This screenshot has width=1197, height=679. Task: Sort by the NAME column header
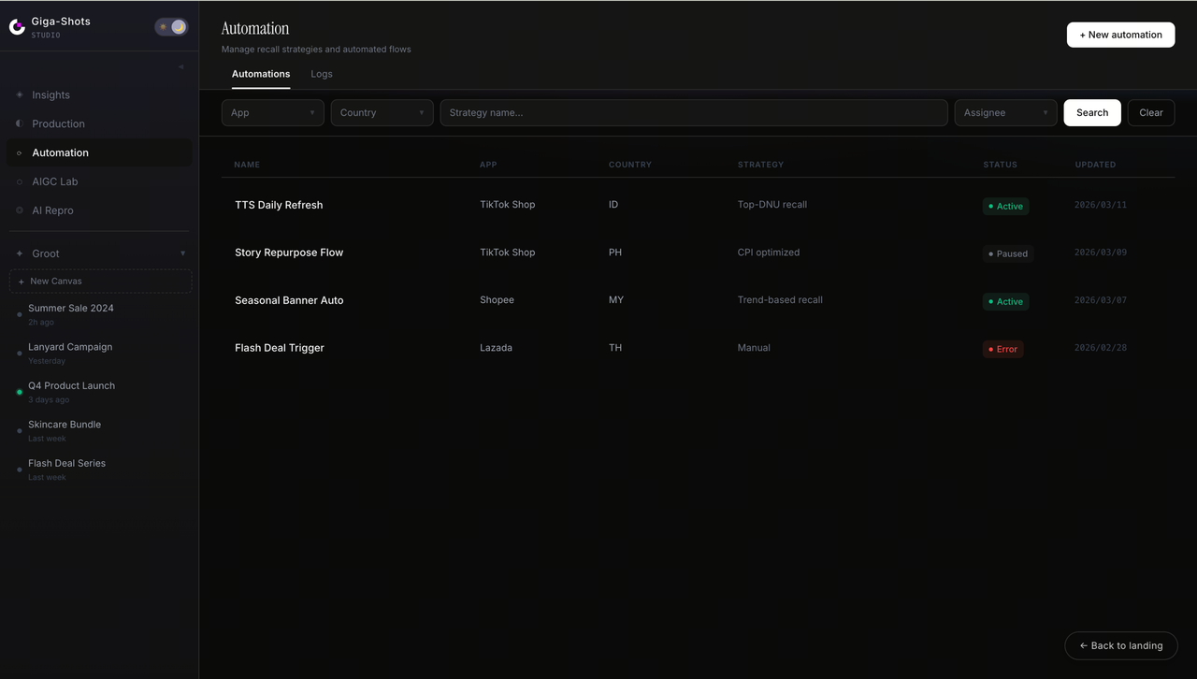(247, 165)
